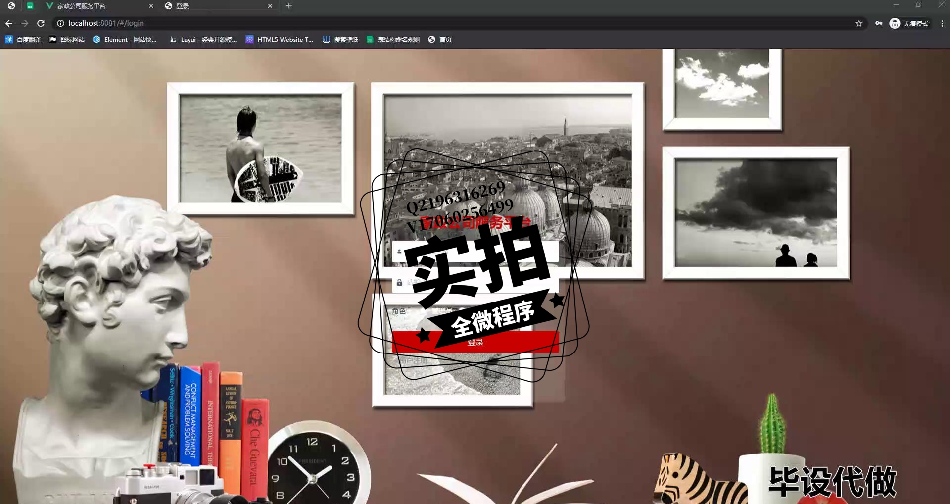Open the Element bookmark
The image size is (950, 504).
(125, 39)
